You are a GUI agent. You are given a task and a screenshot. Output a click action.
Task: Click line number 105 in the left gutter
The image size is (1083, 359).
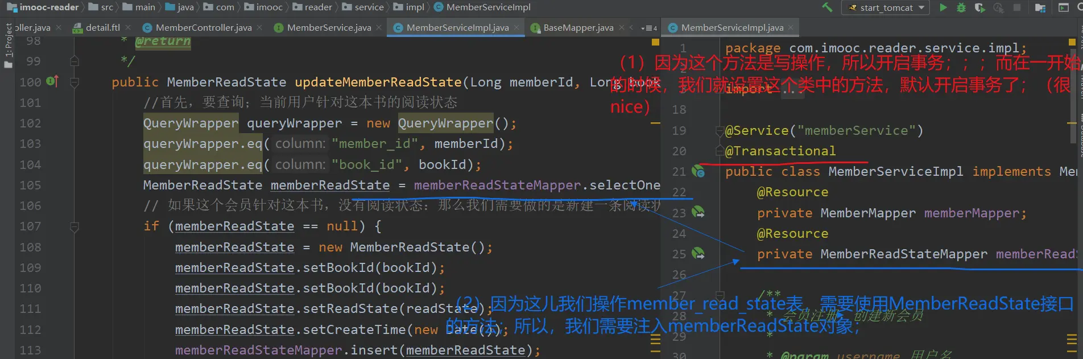coord(30,185)
